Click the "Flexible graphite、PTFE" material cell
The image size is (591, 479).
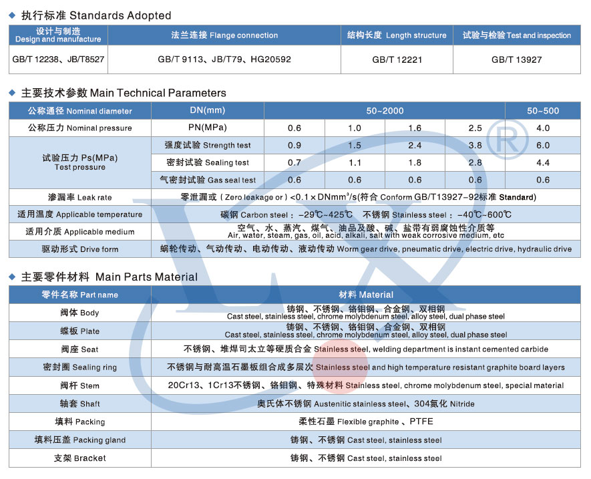366,422
